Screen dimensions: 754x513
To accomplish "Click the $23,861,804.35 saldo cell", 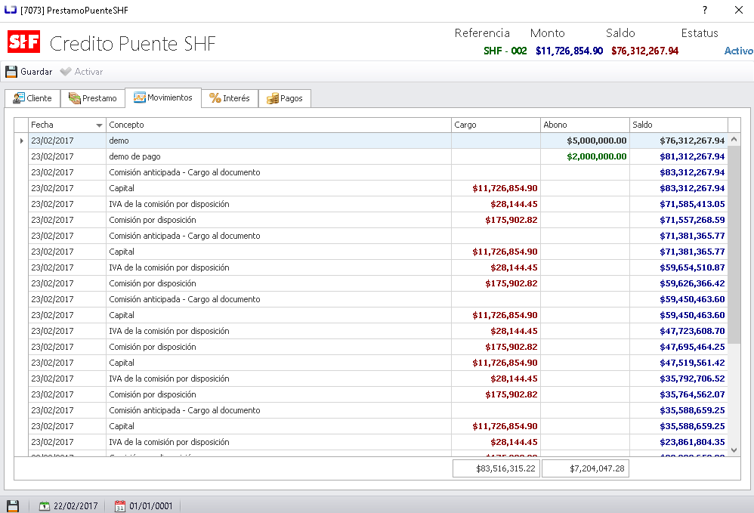I will click(x=678, y=442).
